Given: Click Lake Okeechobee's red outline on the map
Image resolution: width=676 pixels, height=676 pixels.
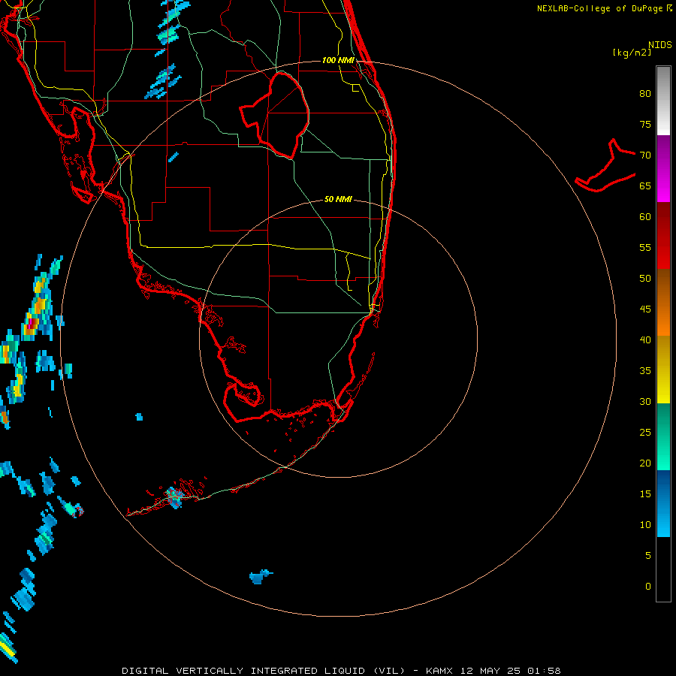Looking at the screenshot, I should (x=274, y=115).
